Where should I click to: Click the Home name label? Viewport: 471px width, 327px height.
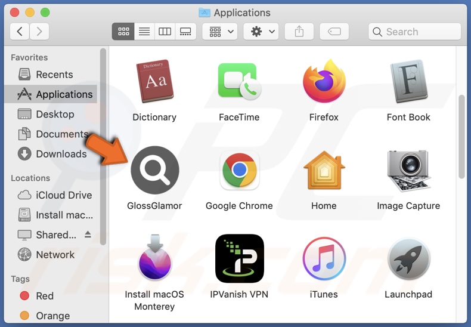tap(324, 206)
